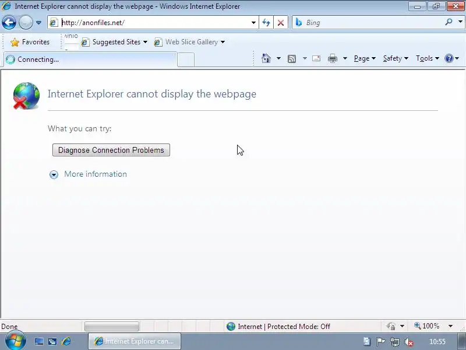Expand the Print dropdown arrow
Image resolution: width=466 pixels, height=350 pixels.
(345, 58)
